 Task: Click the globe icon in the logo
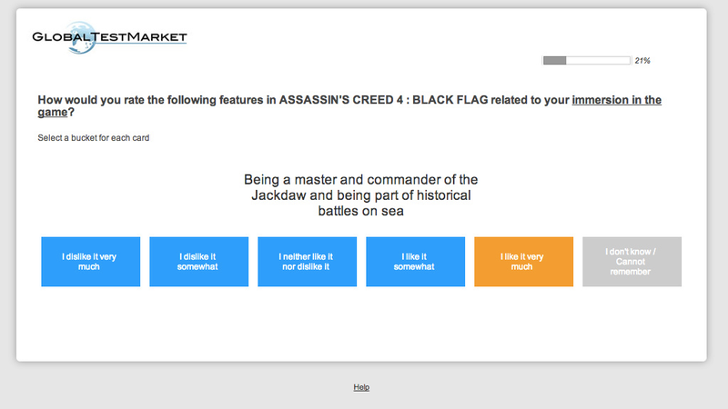click(80, 37)
